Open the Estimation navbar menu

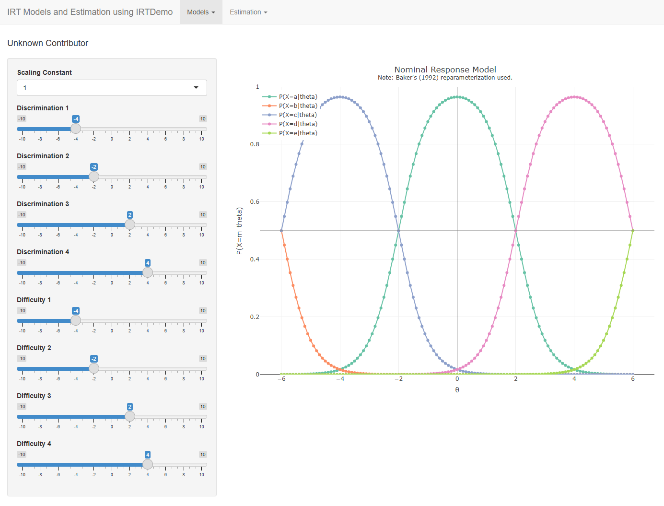(x=248, y=12)
